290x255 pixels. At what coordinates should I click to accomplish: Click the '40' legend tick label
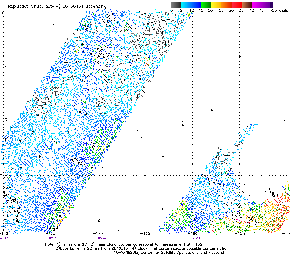click(252, 10)
